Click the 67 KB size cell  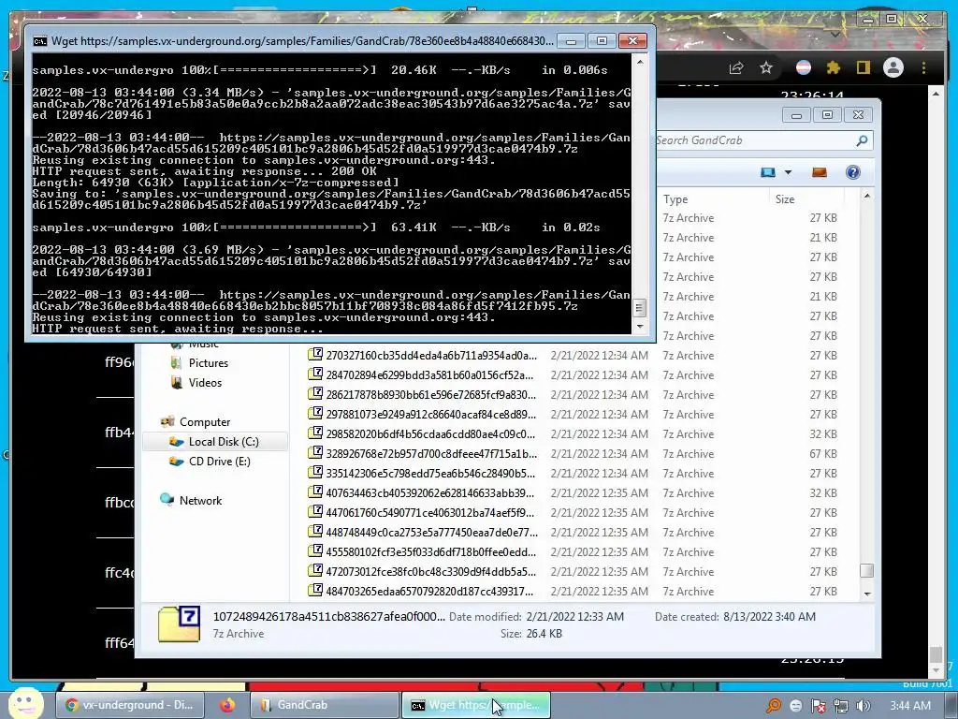pos(823,454)
